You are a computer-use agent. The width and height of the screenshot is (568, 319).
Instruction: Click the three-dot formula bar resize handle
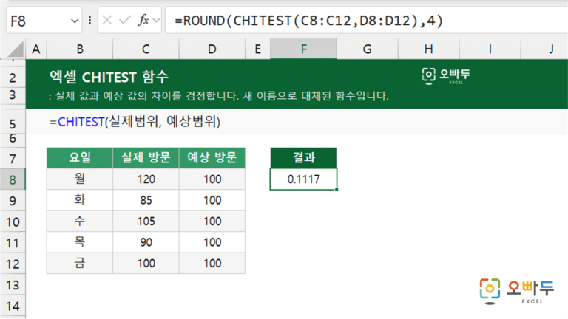[89, 20]
